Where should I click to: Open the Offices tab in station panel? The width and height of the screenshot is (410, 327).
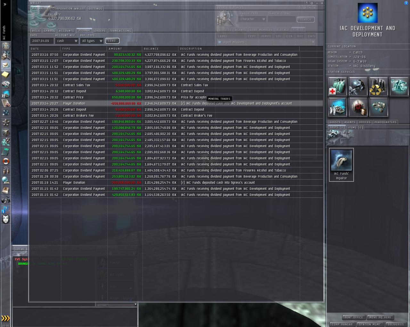pyautogui.click(x=365, y=122)
